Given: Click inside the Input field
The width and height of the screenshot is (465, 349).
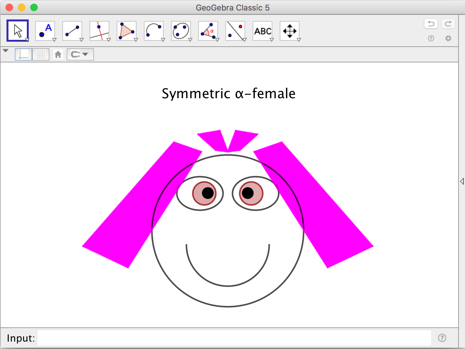Looking at the screenshot, I should (234, 338).
